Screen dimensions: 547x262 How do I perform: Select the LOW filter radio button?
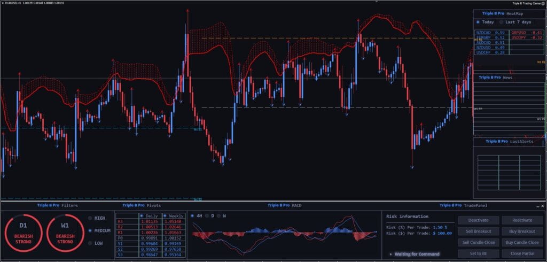[x=90, y=243]
